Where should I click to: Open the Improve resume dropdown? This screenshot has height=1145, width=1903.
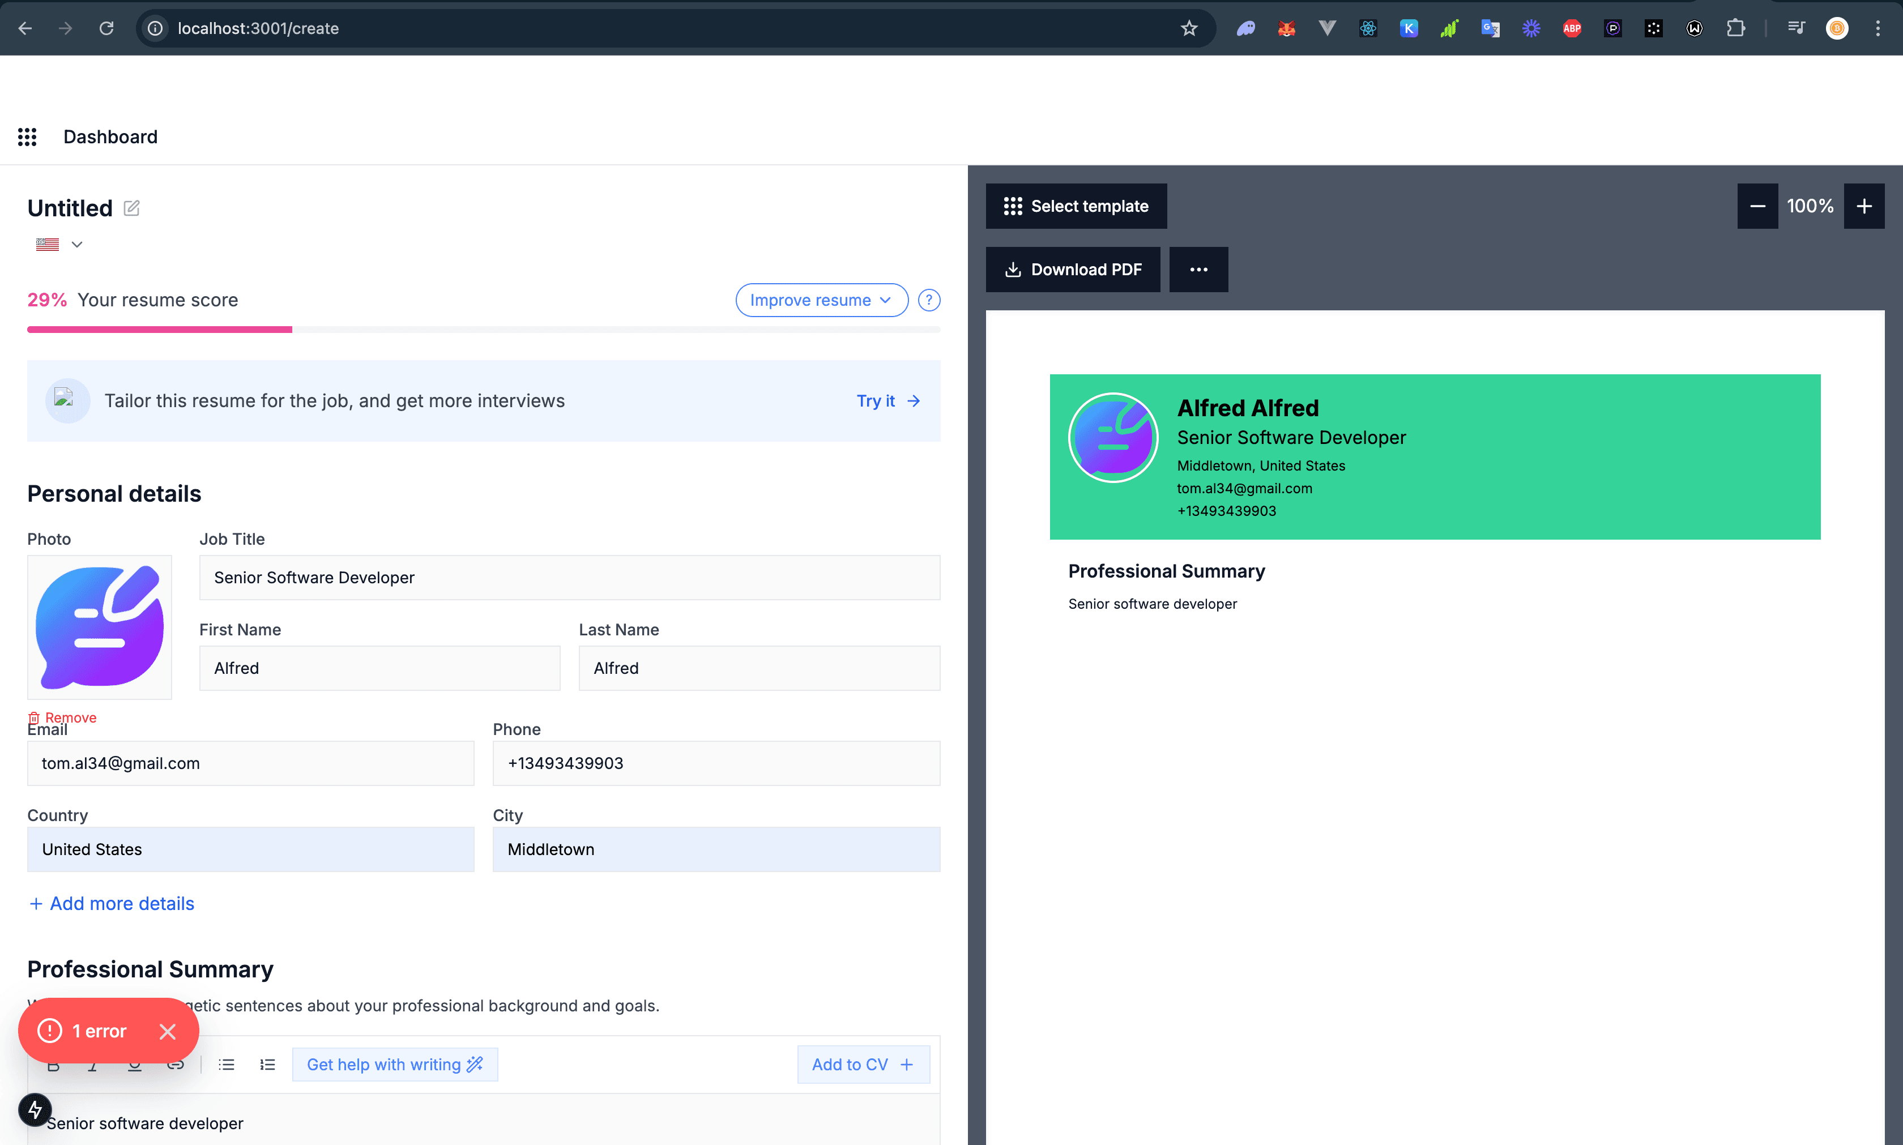click(821, 300)
